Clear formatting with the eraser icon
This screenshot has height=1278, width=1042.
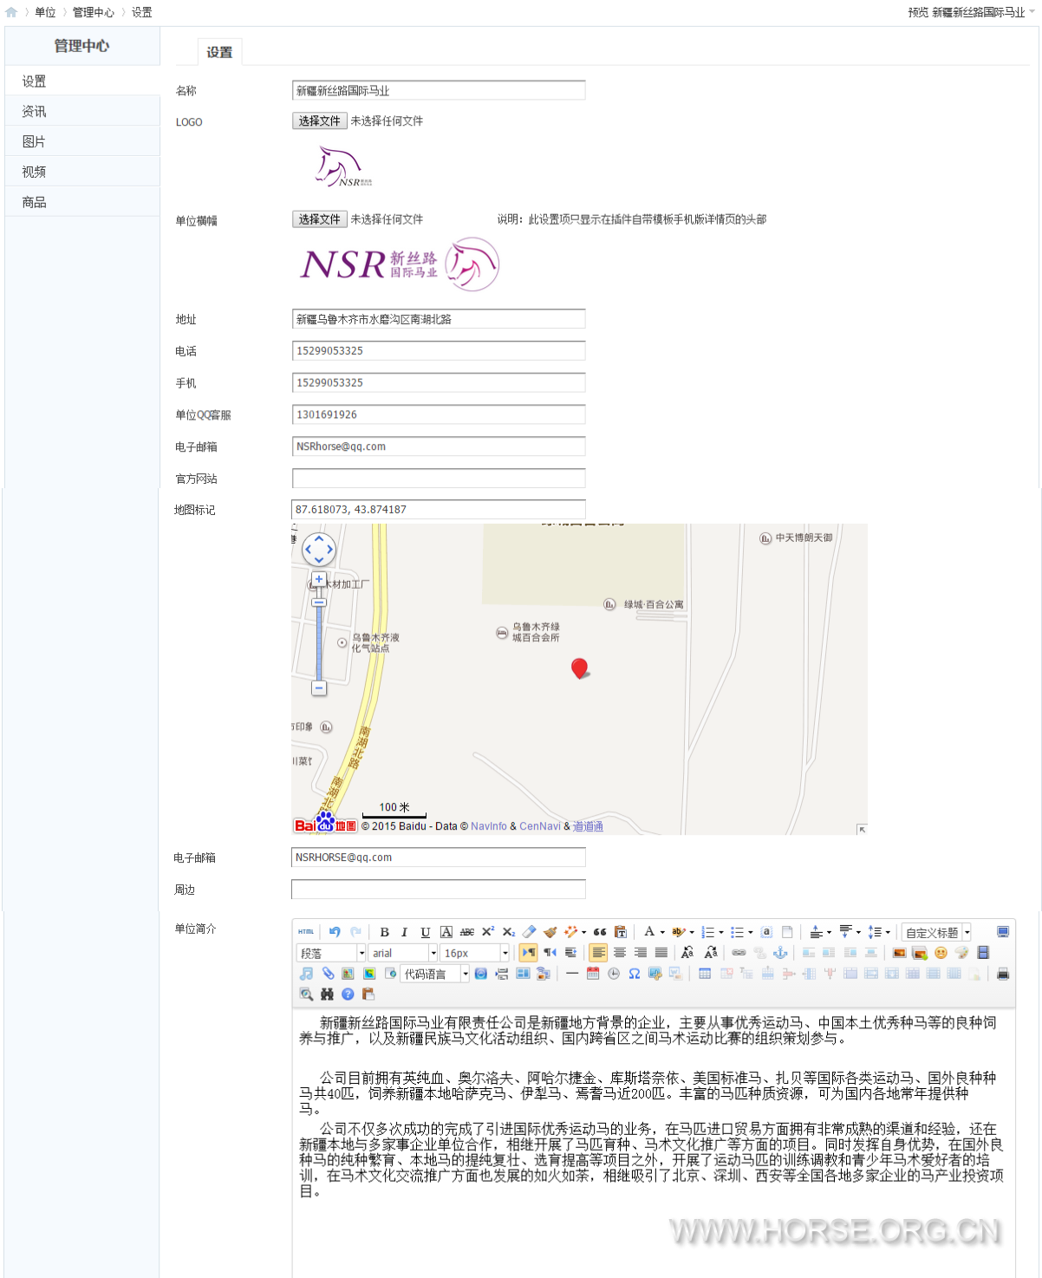click(x=529, y=932)
